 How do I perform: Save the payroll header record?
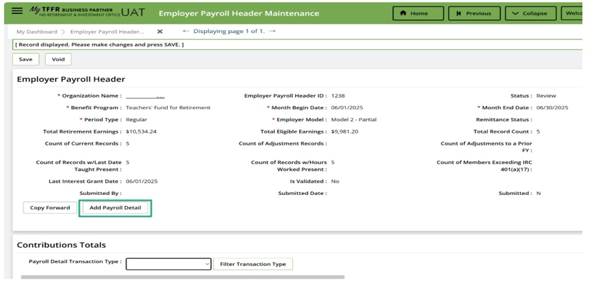pyautogui.click(x=26, y=59)
